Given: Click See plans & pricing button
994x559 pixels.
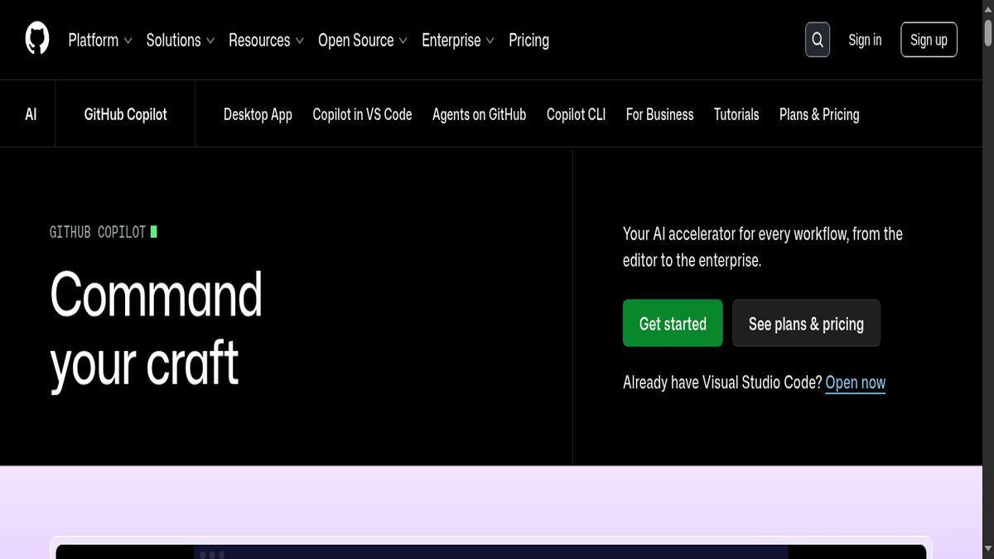Looking at the screenshot, I should click(806, 323).
